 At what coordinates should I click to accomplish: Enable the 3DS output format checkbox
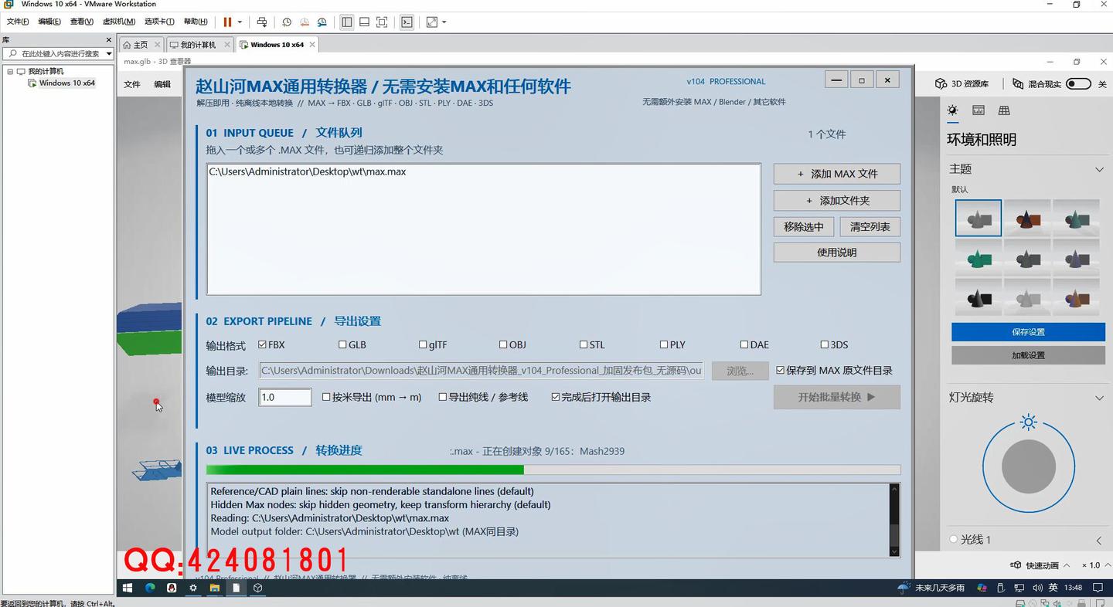825,344
